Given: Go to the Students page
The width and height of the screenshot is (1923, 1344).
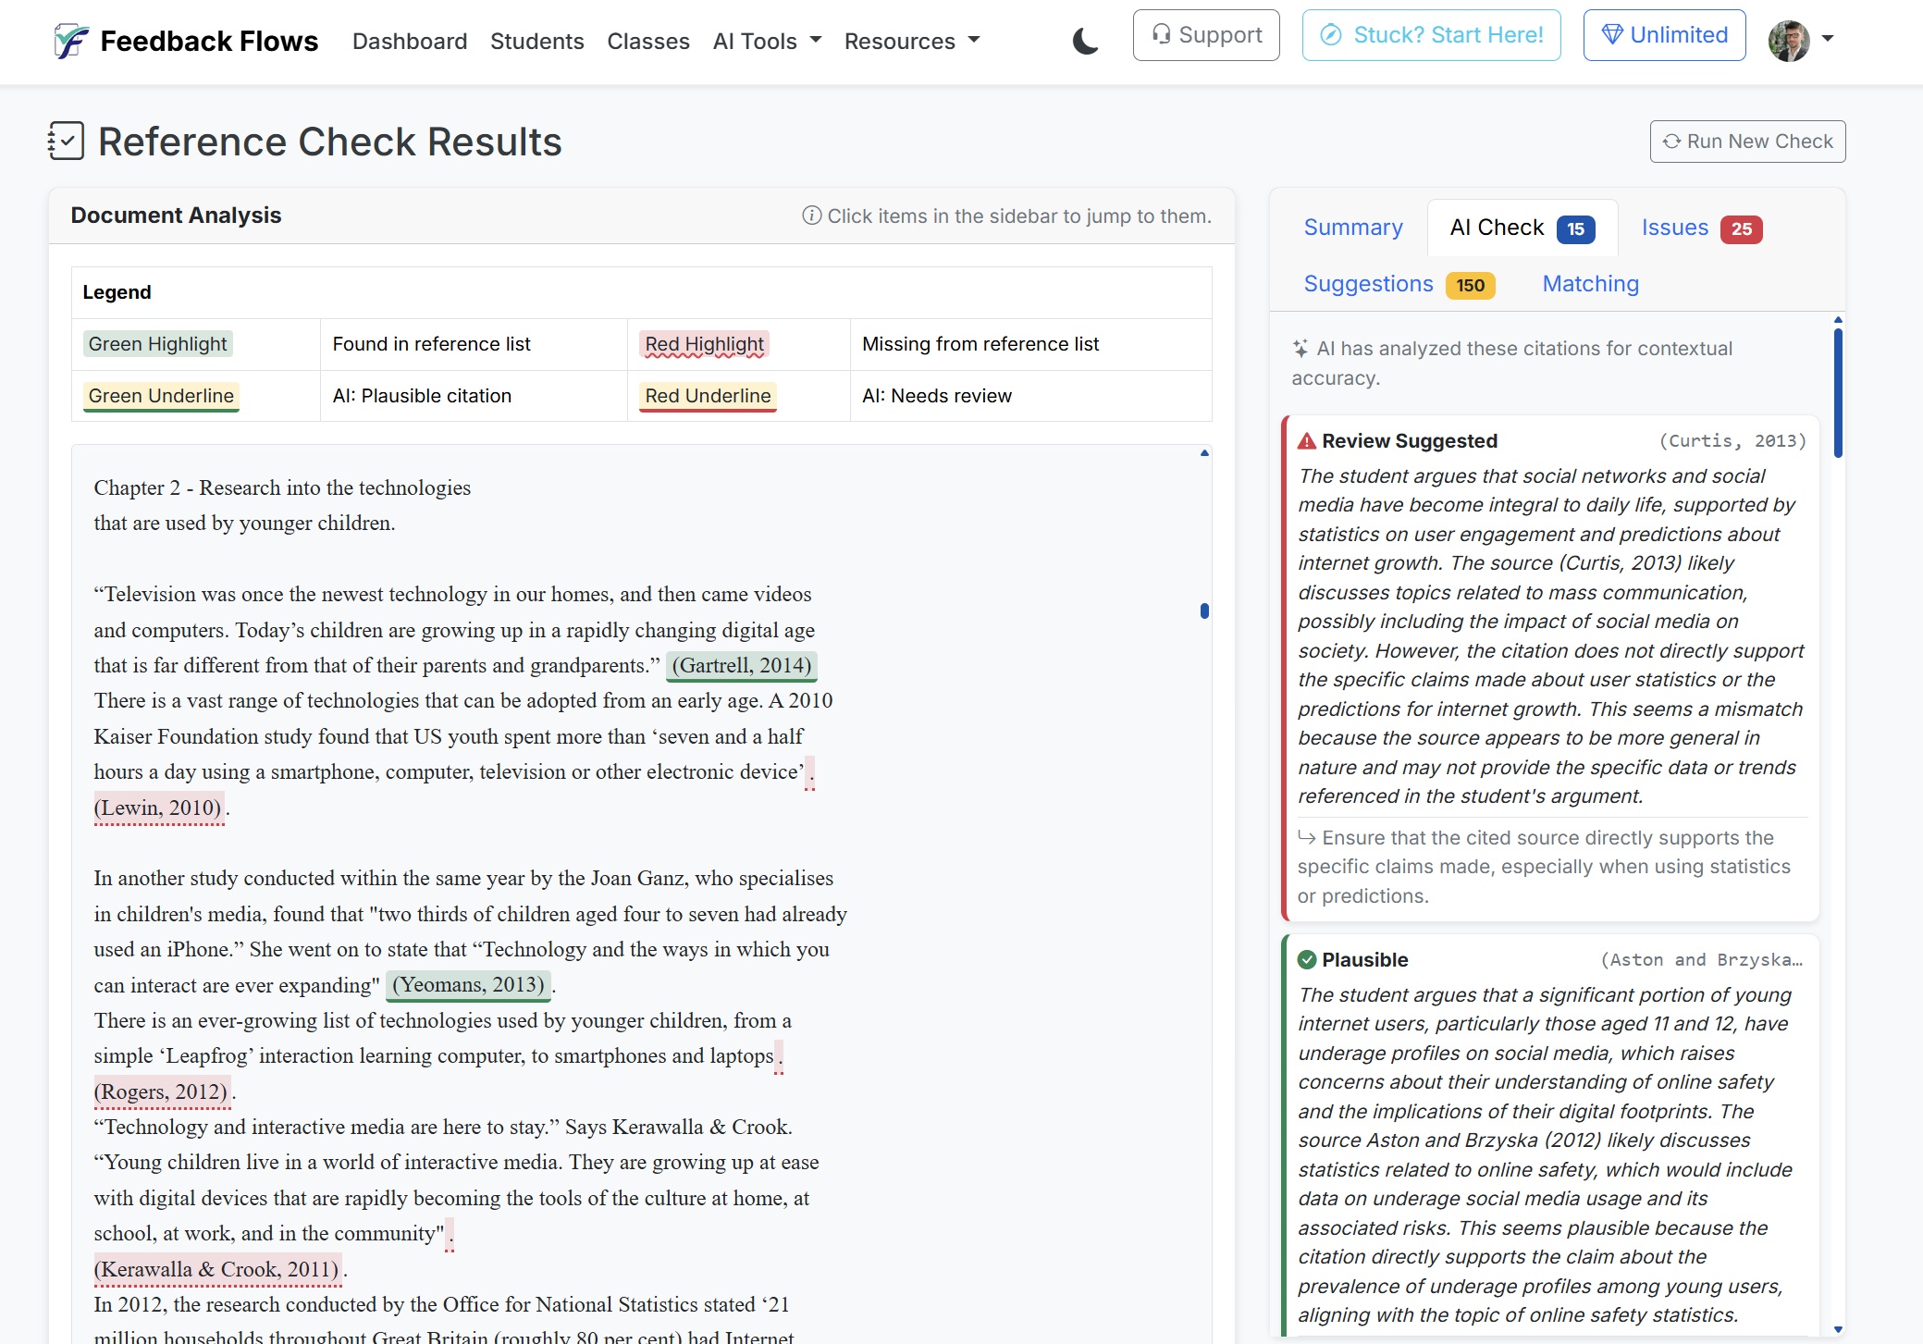Looking at the screenshot, I should (536, 41).
